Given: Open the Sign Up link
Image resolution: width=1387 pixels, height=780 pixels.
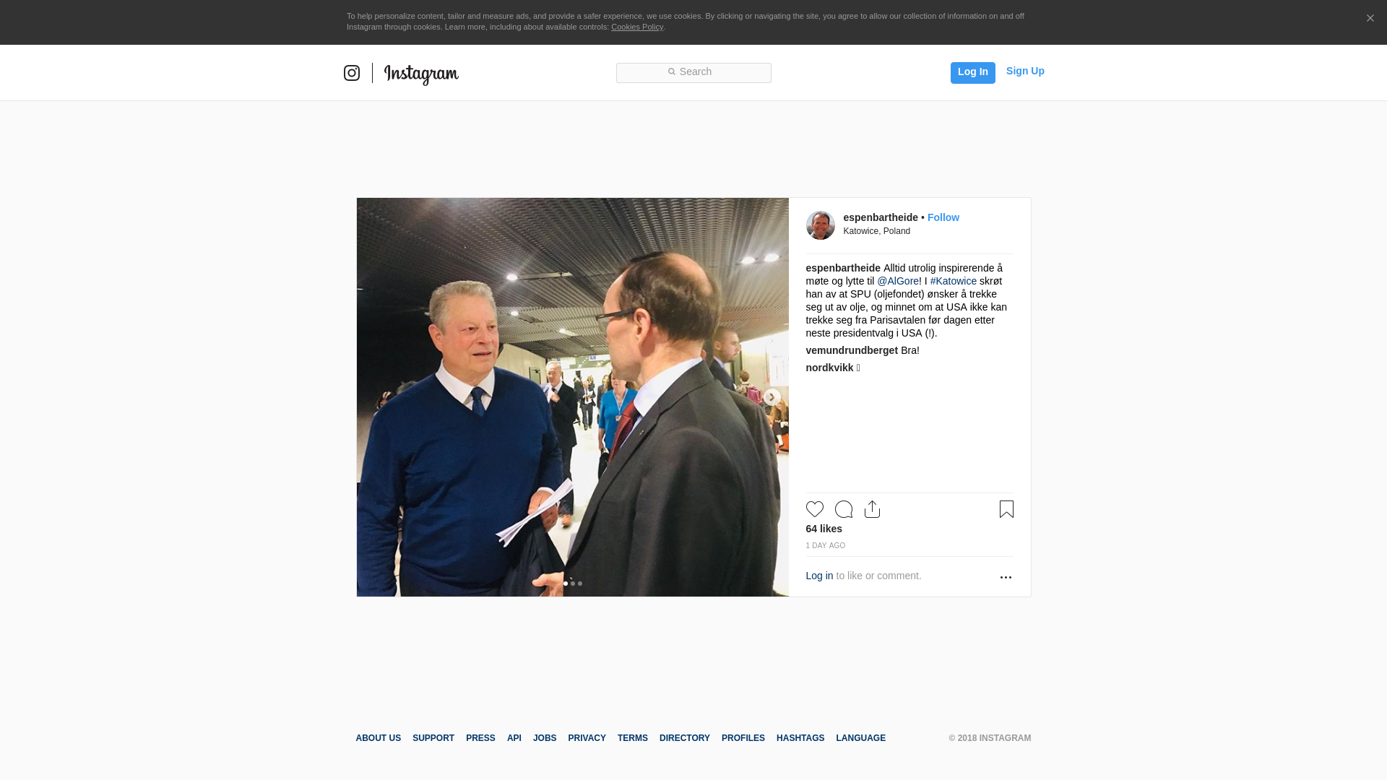Looking at the screenshot, I should coord(1025,71).
